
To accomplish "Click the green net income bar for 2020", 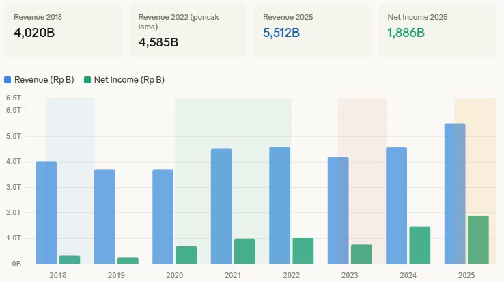I will coord(186,255).
